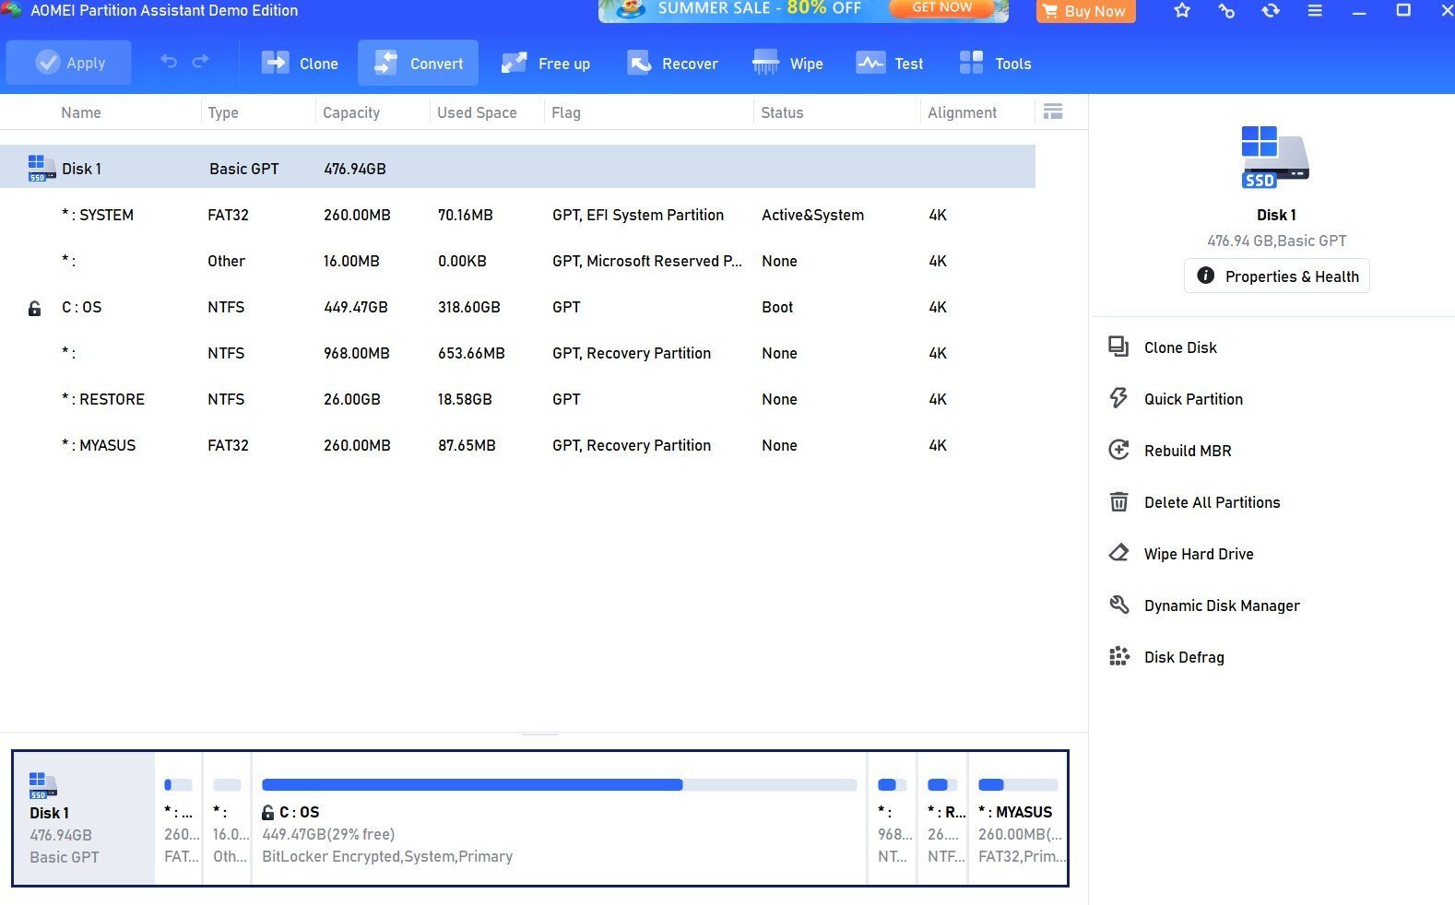The image size is (1455, 905).
Task: Select the 26GB RESTORE block in disk map
Action: click(942, 818)
